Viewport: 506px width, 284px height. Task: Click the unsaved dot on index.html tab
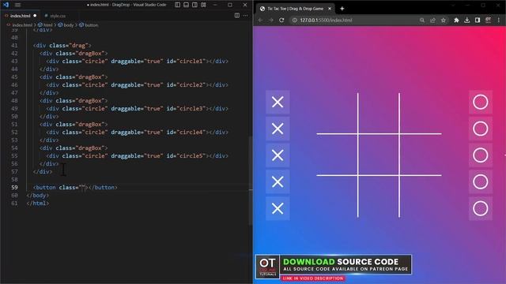coord(35,16)
